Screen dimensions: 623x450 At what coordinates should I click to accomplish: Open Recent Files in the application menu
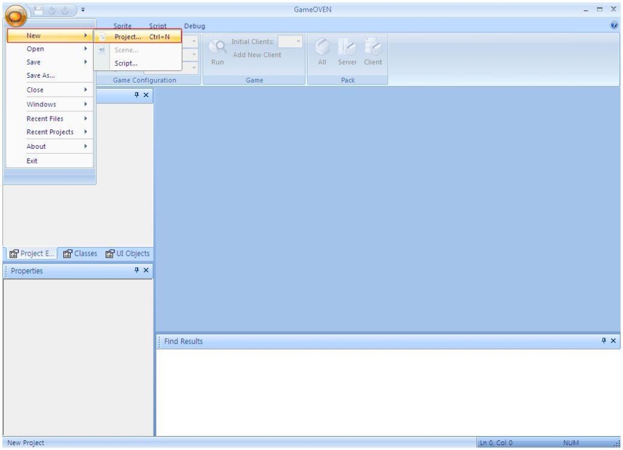(50, 118)
